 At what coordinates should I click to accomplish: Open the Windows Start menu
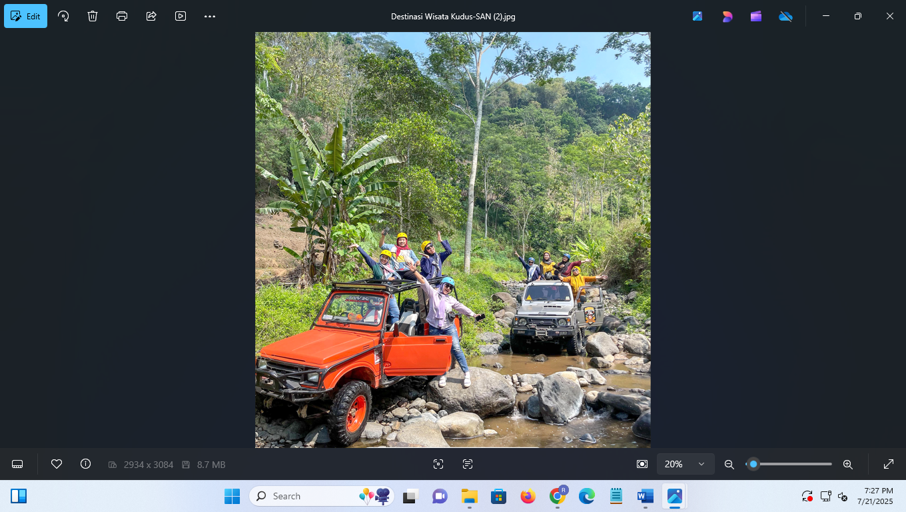coord(232,496)
